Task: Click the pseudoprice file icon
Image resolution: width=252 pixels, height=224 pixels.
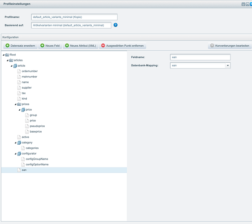Action: point(27,126)
